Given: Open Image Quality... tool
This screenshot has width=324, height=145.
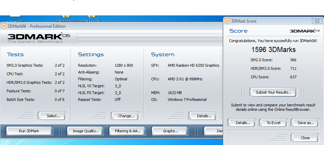Looking at the screenshot, I should 84,131.
